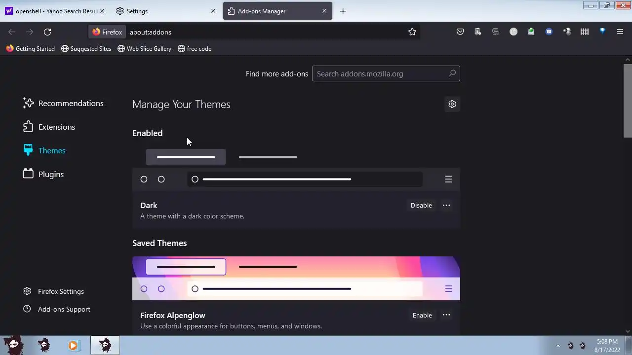This screenshot has width=632, height=355.
Task: Click the Manage Your Themes heading
Action: (x=181, y=104)
